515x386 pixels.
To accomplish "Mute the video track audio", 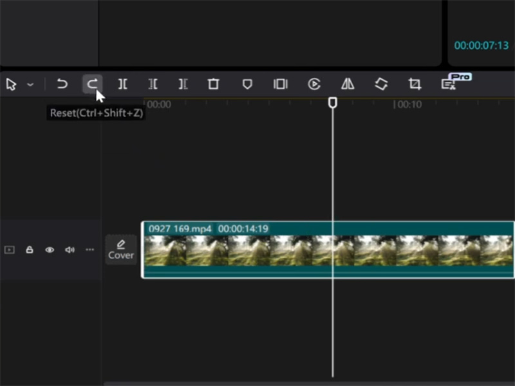I will pyautogui.click(x=70, y=250).
